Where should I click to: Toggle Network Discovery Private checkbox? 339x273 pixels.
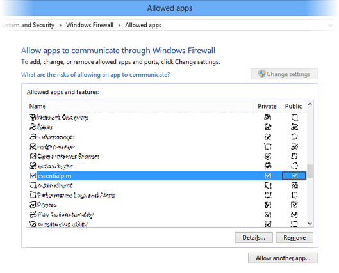click(268, 118)
